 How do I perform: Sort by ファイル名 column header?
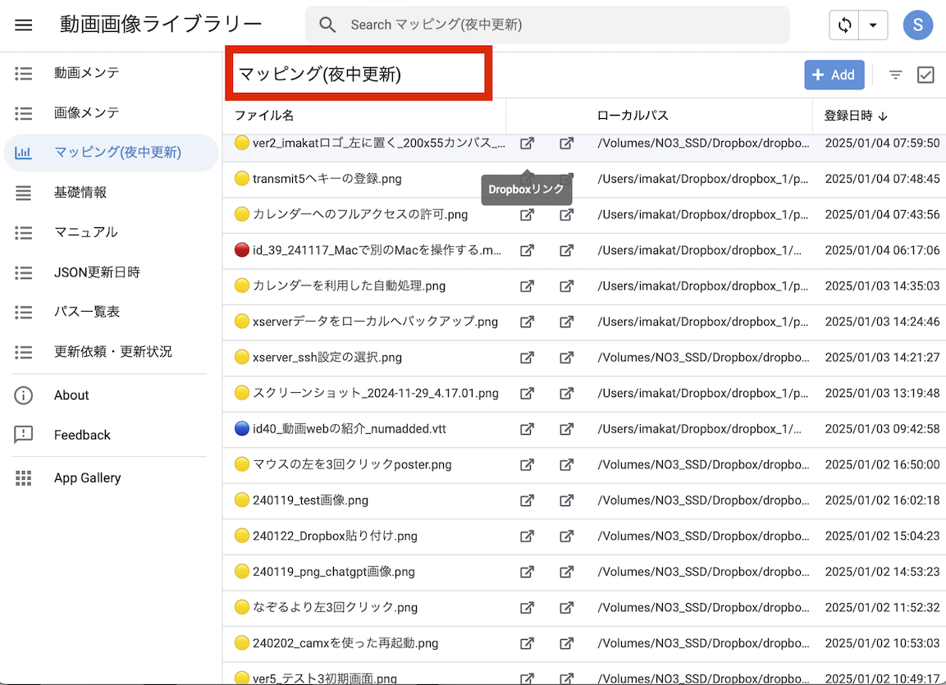[264, 116]
